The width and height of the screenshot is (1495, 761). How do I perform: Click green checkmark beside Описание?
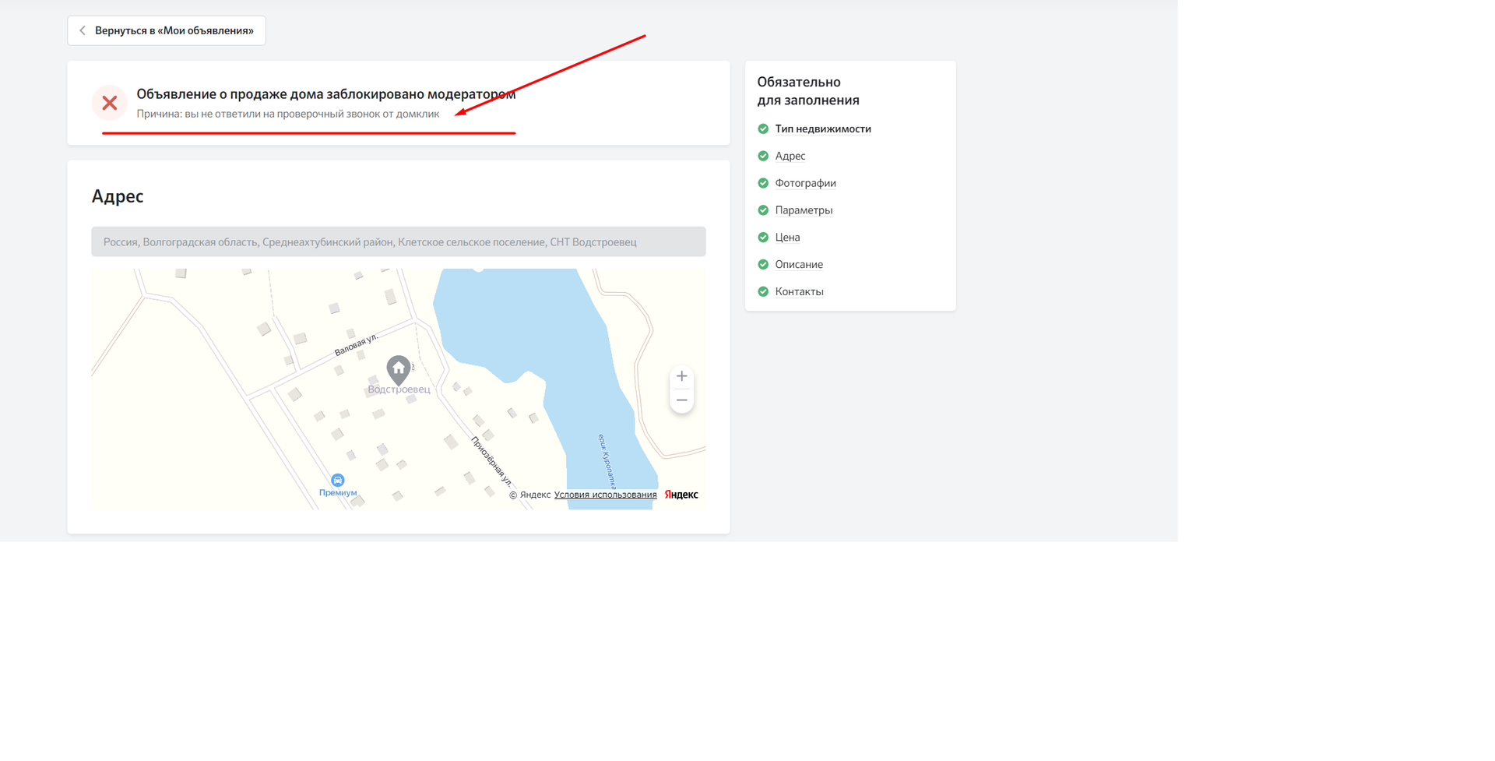(x=763, y=265)
